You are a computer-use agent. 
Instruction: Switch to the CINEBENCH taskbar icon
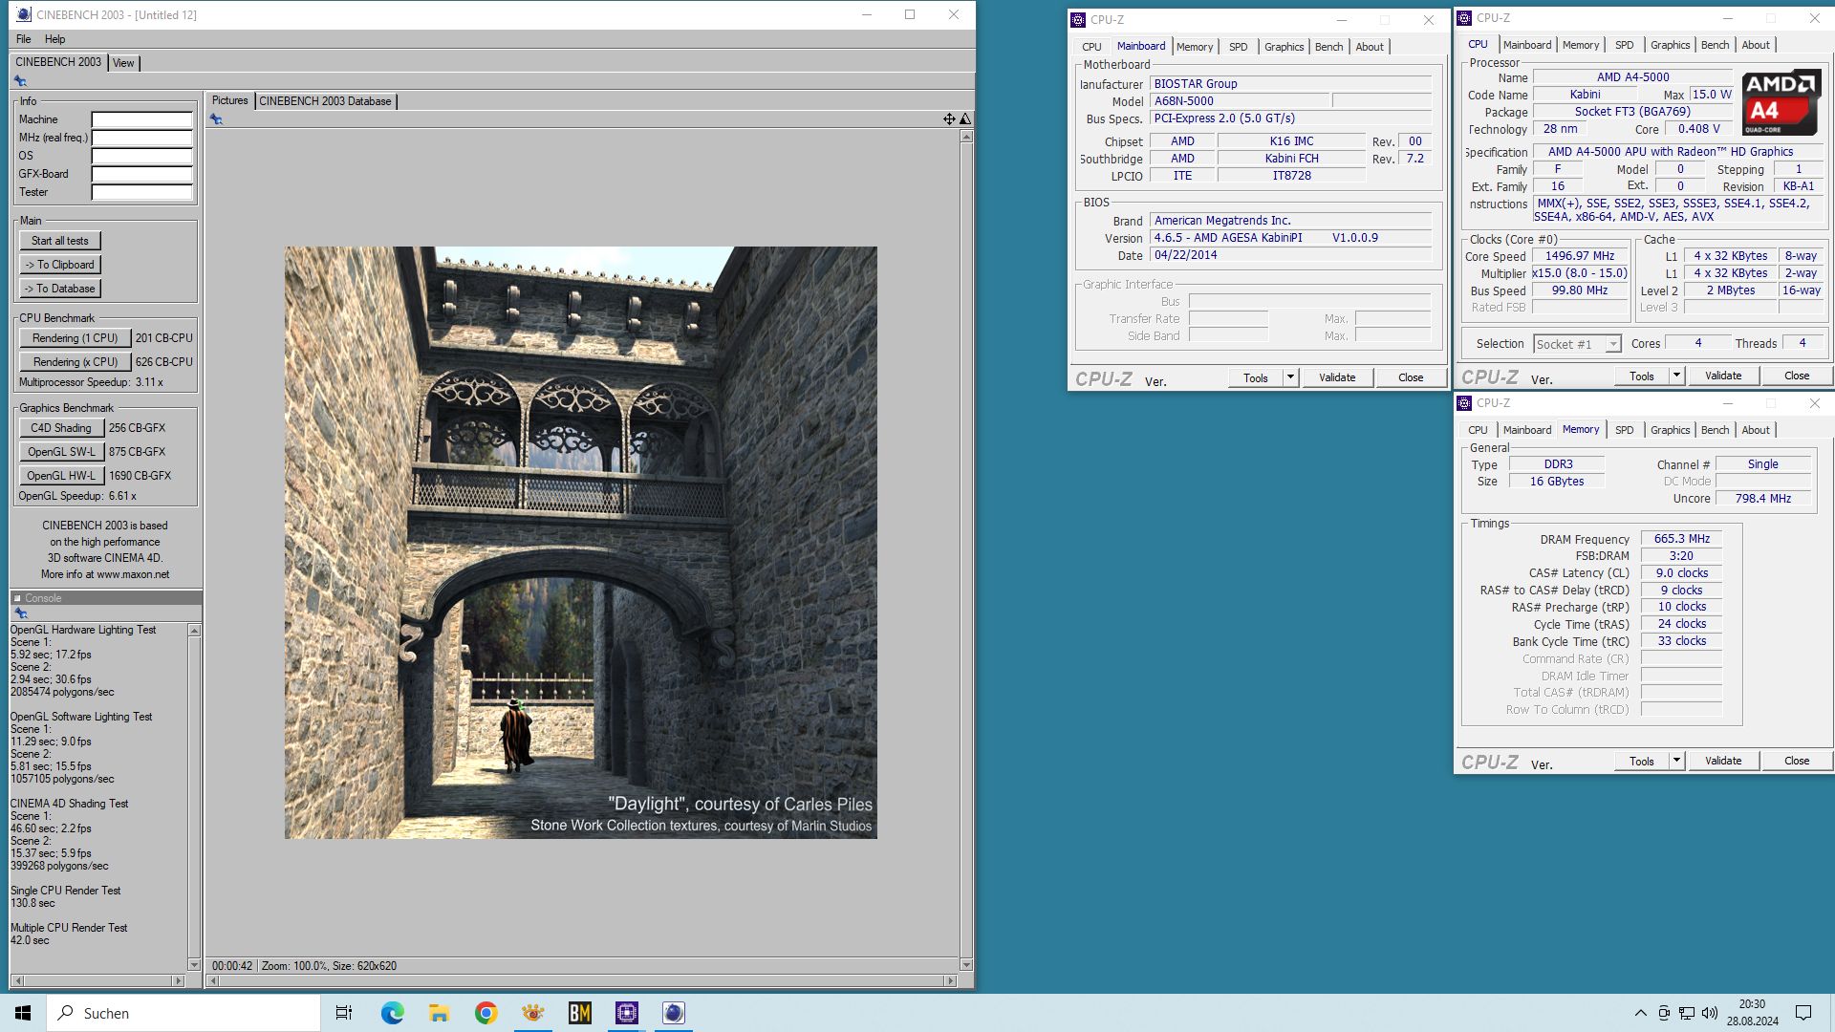[674, 1013]
